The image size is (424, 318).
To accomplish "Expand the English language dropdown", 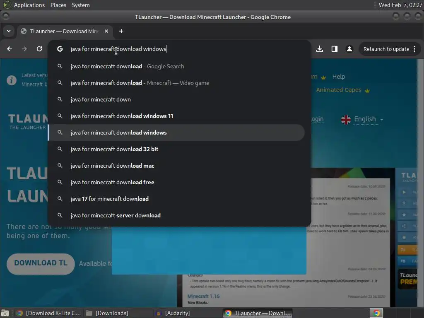I will point(368,119).
